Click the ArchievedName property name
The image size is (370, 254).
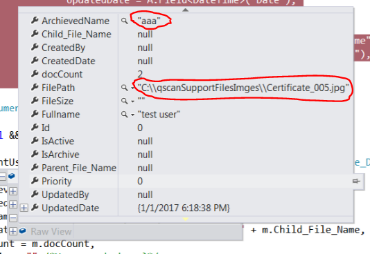[76, 21]
